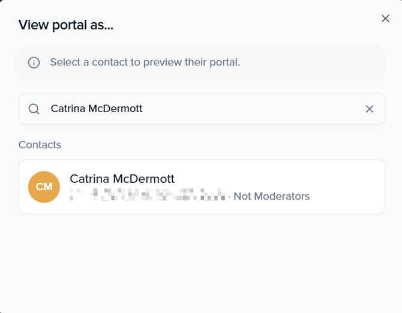Click blank banner area right of hint text

click(x=312, y=62)
